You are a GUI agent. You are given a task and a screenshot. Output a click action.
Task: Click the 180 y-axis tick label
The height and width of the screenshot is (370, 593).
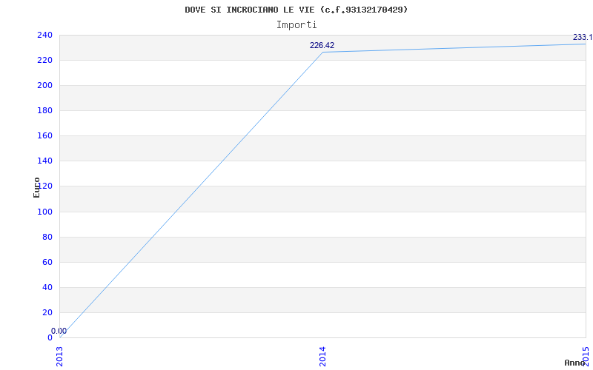click(44, 110)
